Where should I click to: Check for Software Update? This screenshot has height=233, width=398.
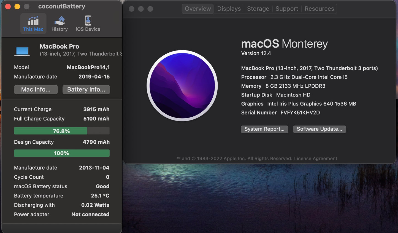click(319, 129)
